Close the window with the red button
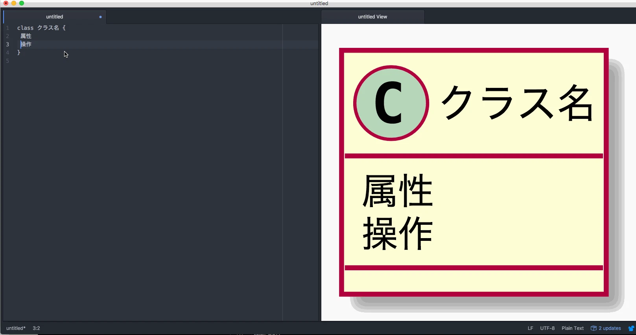Screen dimensions: 636x335 pos(6,3)
